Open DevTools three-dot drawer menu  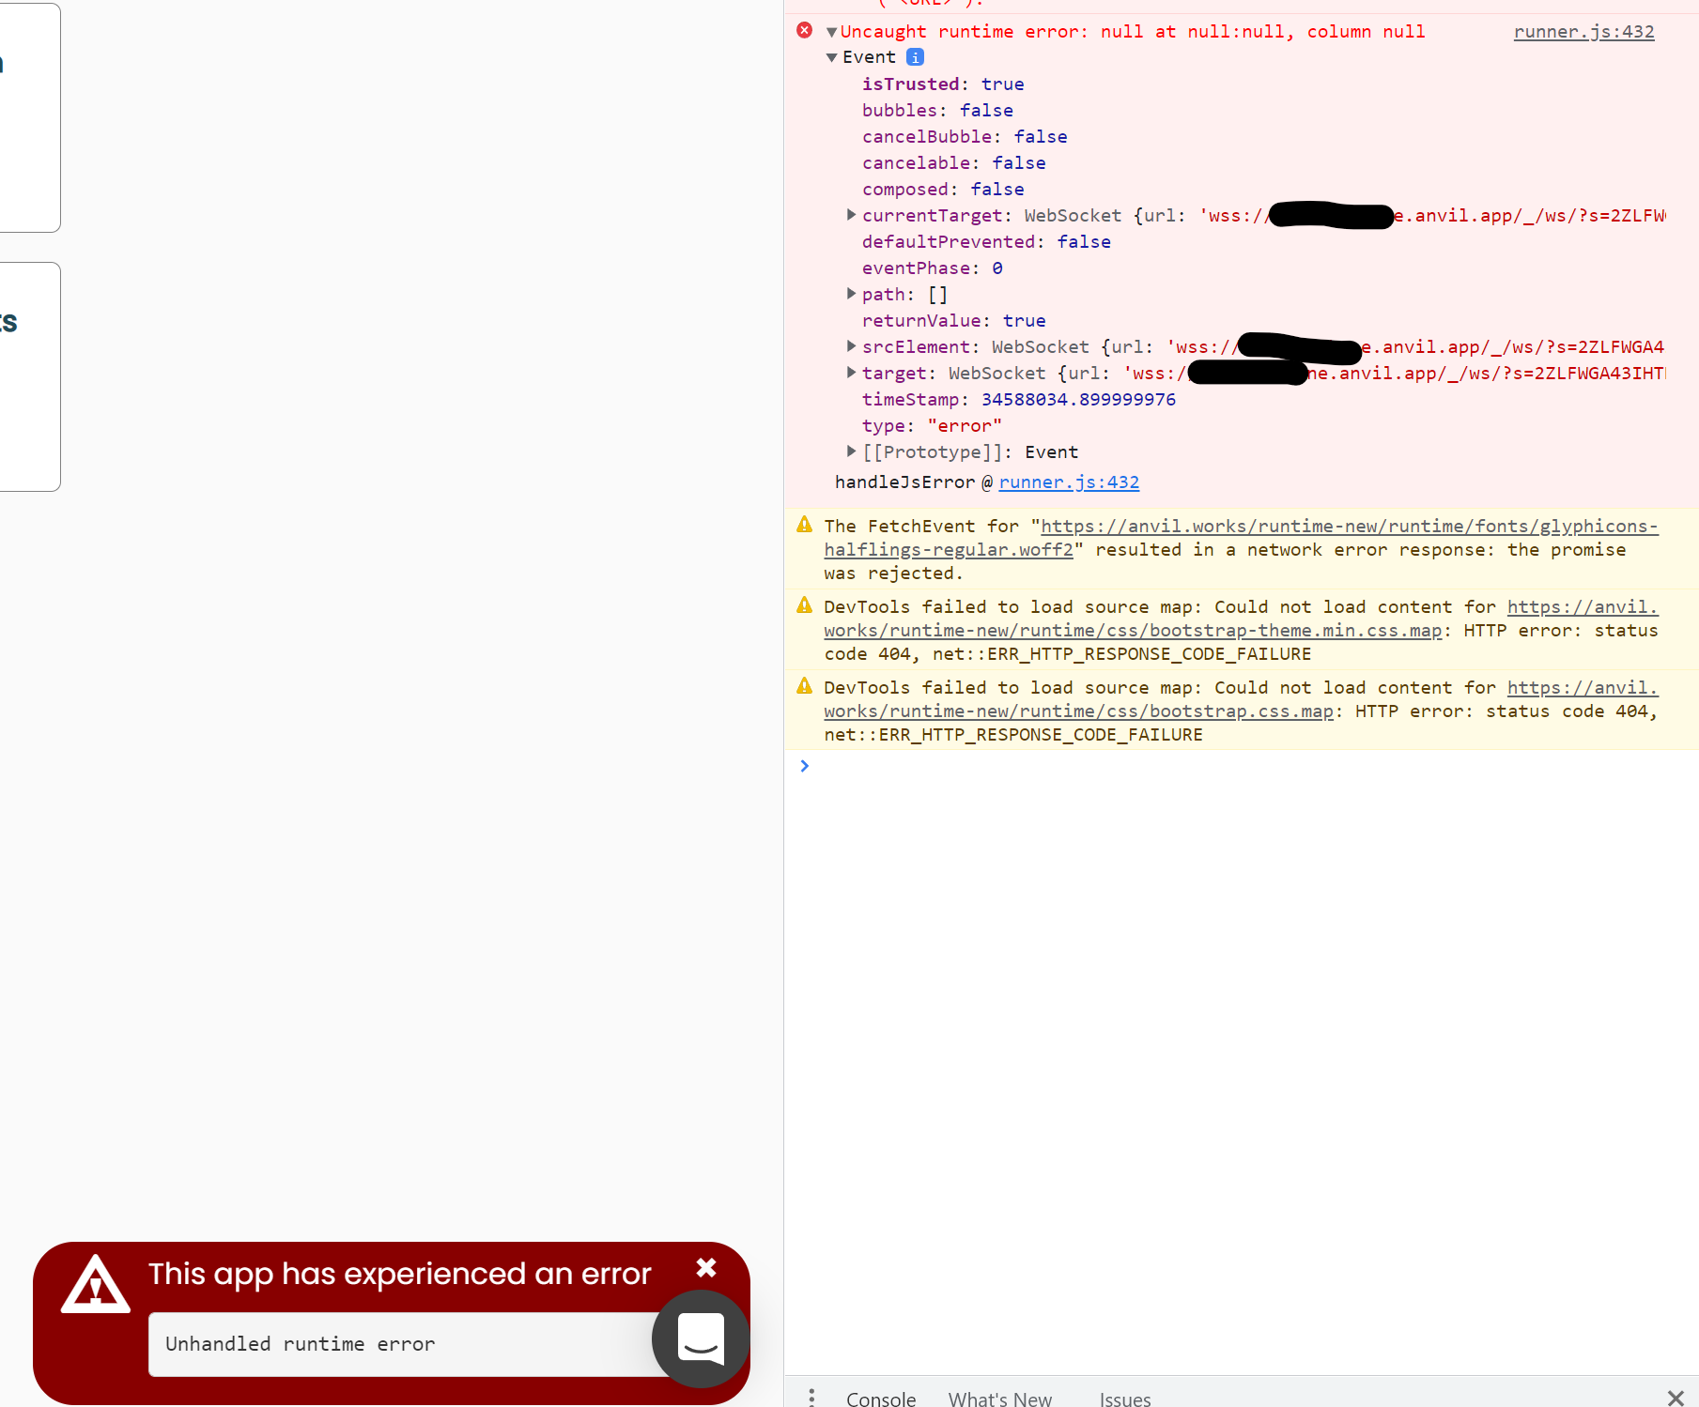(811, 1398)
